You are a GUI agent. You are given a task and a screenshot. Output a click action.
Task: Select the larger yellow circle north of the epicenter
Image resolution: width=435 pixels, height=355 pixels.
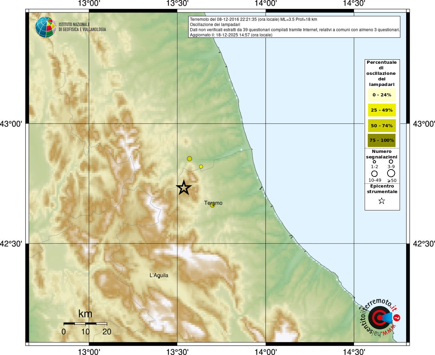(189, 159)
